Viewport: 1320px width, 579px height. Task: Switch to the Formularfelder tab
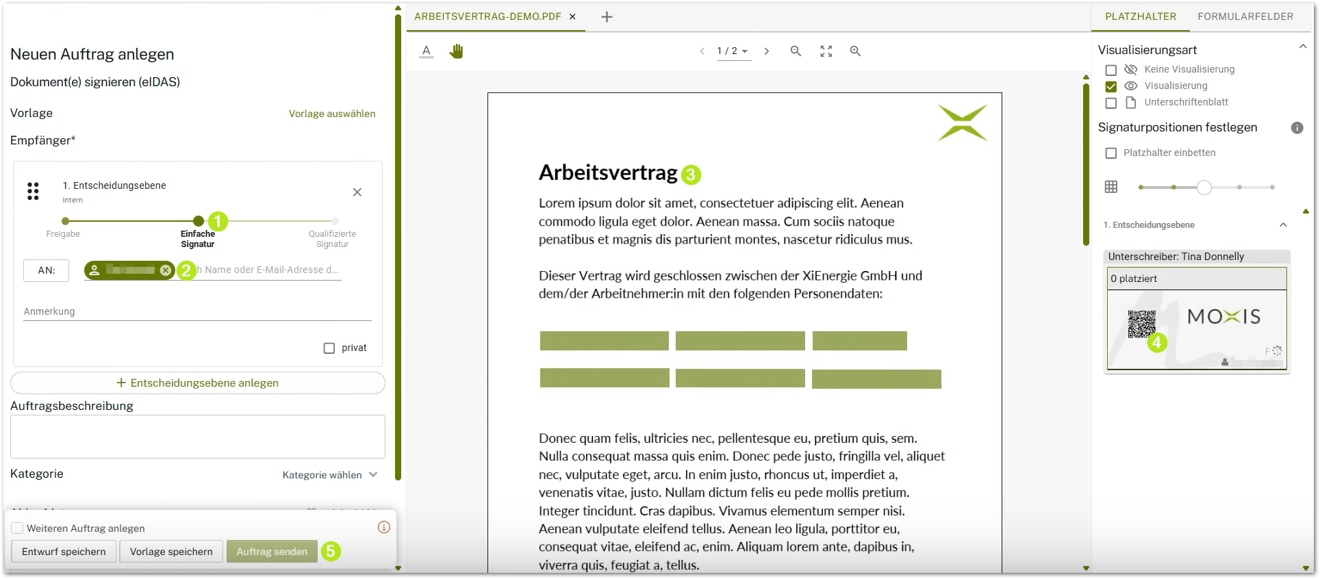(1245, 16)
